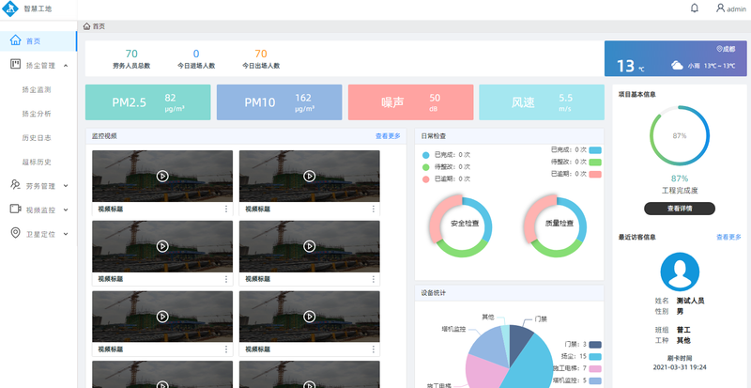751x388 pixels.
Task: Click the PM2.5 card
Action: [x=147, y=102]
